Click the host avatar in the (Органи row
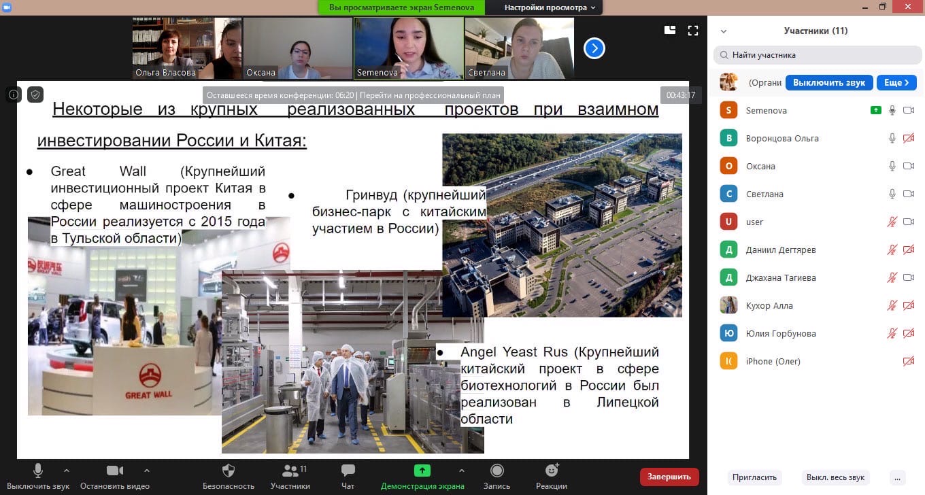Image resolution: width=925 pixels, height=495 pixels. [x=729, y=82]
